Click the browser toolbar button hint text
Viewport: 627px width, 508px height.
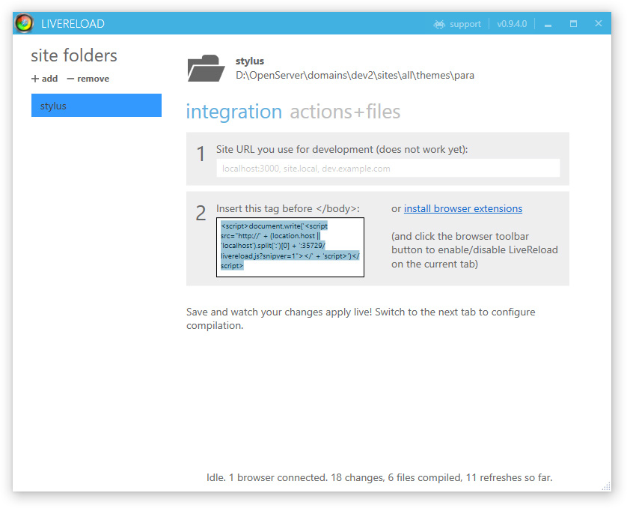pos(474,250)
